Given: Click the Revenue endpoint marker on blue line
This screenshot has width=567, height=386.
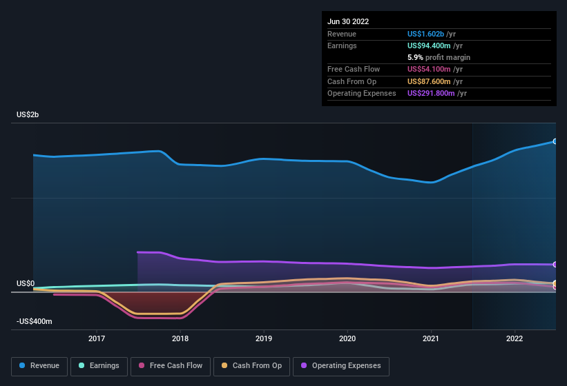Looking at the screenshot, I should (x=555, y=141).
